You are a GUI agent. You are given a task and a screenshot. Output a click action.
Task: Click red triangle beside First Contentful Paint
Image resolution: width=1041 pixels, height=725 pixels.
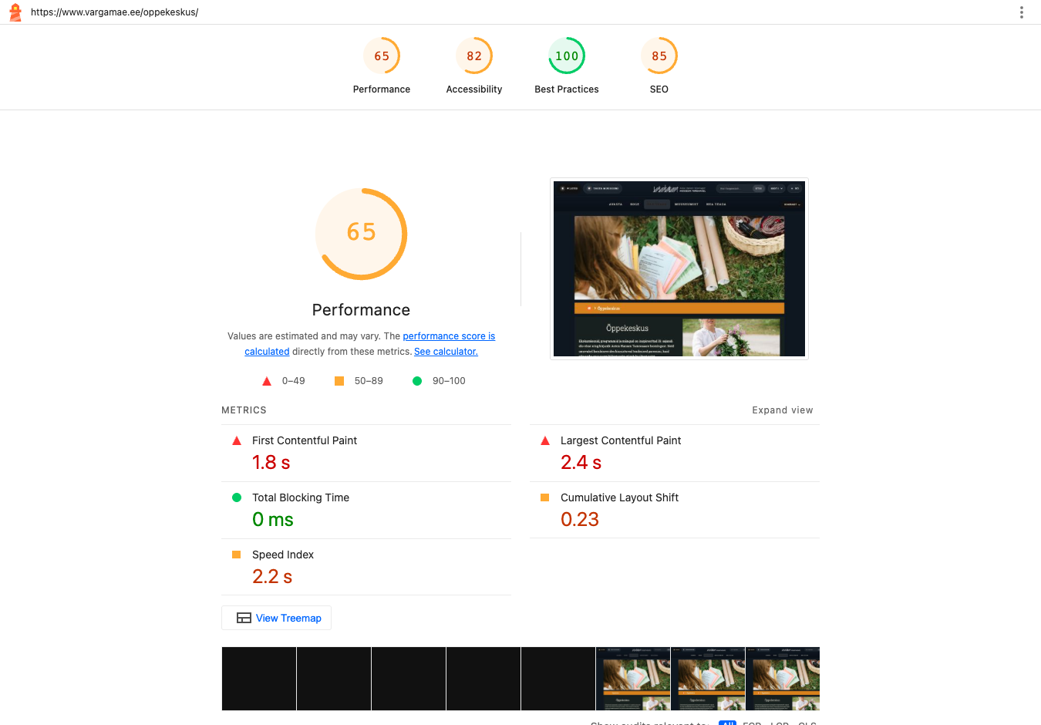coord(237,441)
